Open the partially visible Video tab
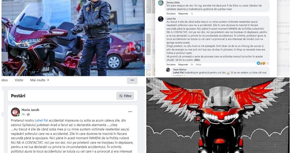 [5, 80]
